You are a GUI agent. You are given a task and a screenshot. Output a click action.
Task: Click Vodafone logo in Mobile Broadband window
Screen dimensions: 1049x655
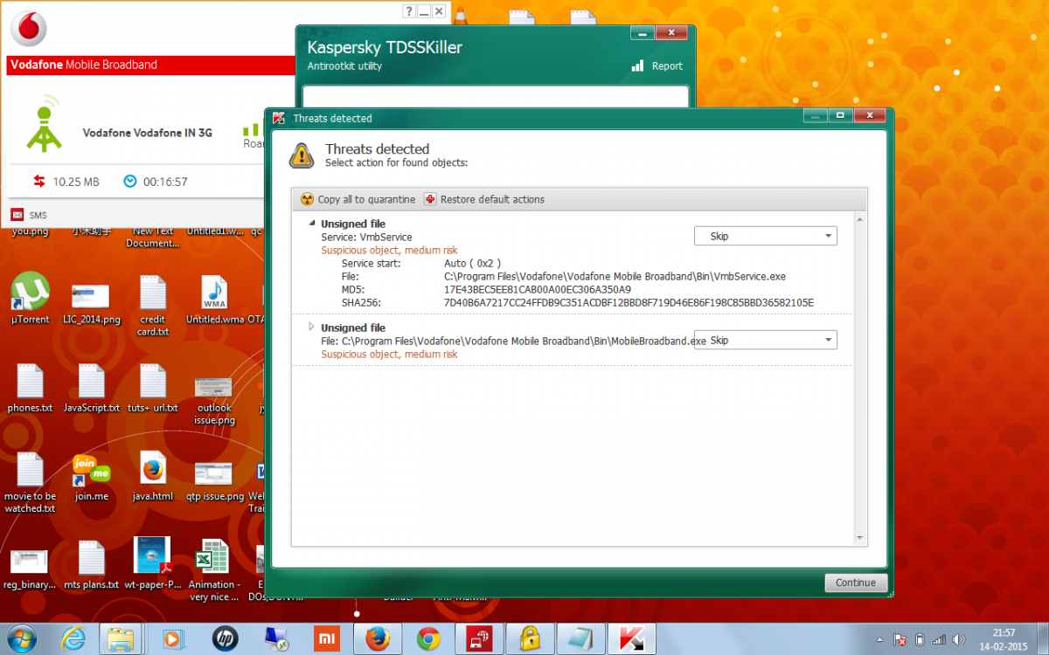coord(28,28)
